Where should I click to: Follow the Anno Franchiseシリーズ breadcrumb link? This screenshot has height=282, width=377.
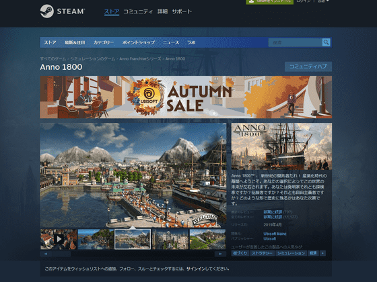click(x=140, y=59)
